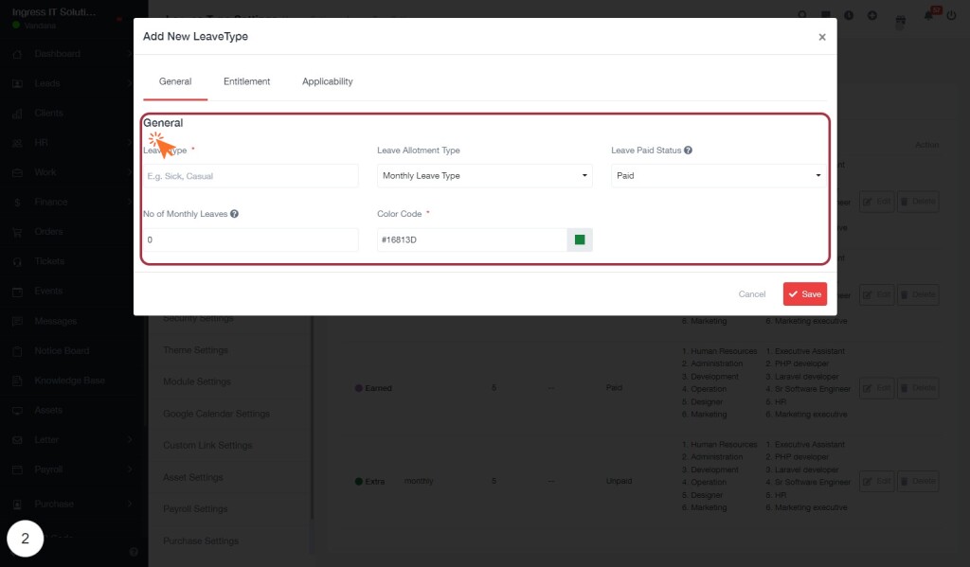Open Payroll Settings behind the dialog
The height and width of the screenshot is (567, 970).
[195, 509]
